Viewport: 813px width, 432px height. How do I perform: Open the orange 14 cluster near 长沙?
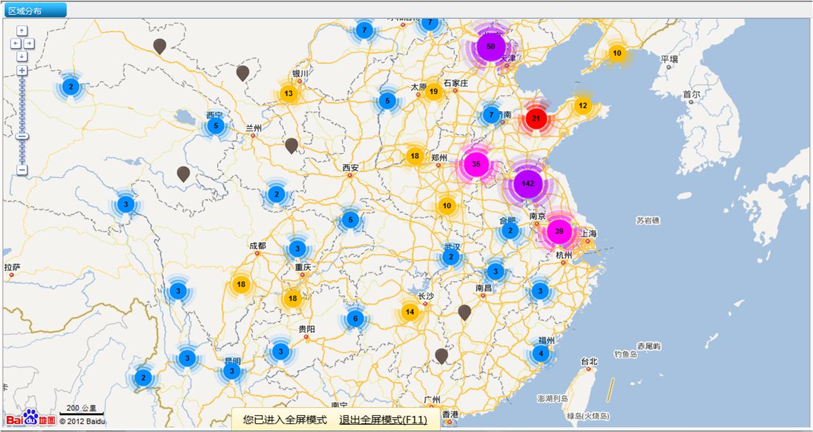(409, 312)
